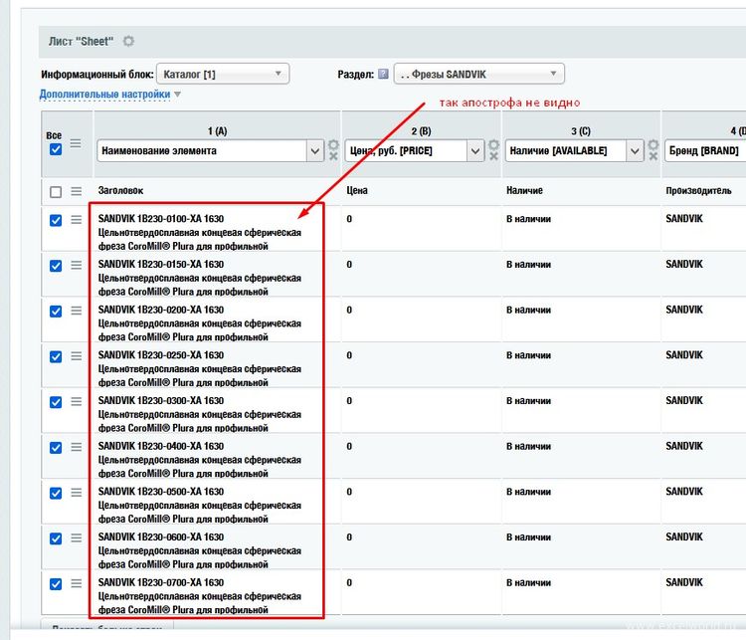Open row menu for 1B230-0300-XA 1630
Viewport: 746px width, 640px height.
click(77, 401)
